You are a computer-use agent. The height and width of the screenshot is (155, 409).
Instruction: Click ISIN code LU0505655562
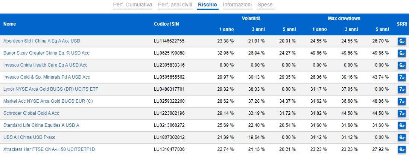point(169,77)
